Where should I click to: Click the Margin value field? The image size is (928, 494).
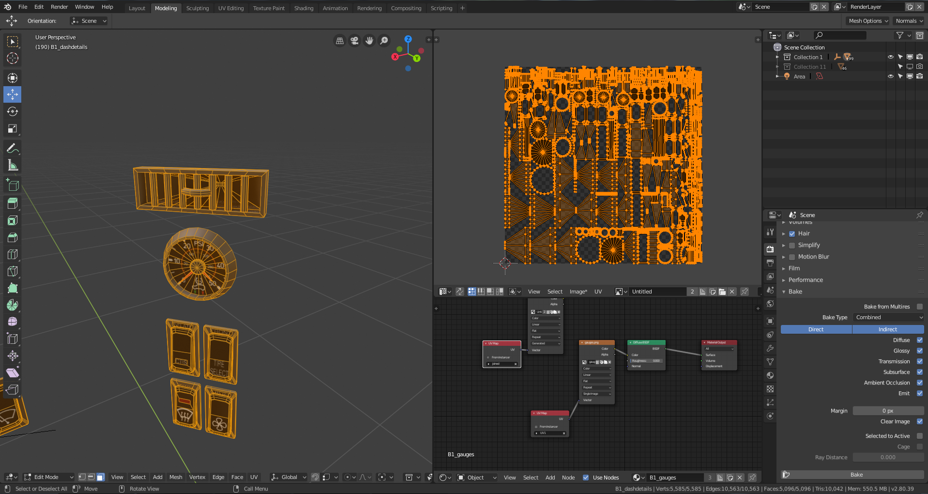(x=888, y=411)
